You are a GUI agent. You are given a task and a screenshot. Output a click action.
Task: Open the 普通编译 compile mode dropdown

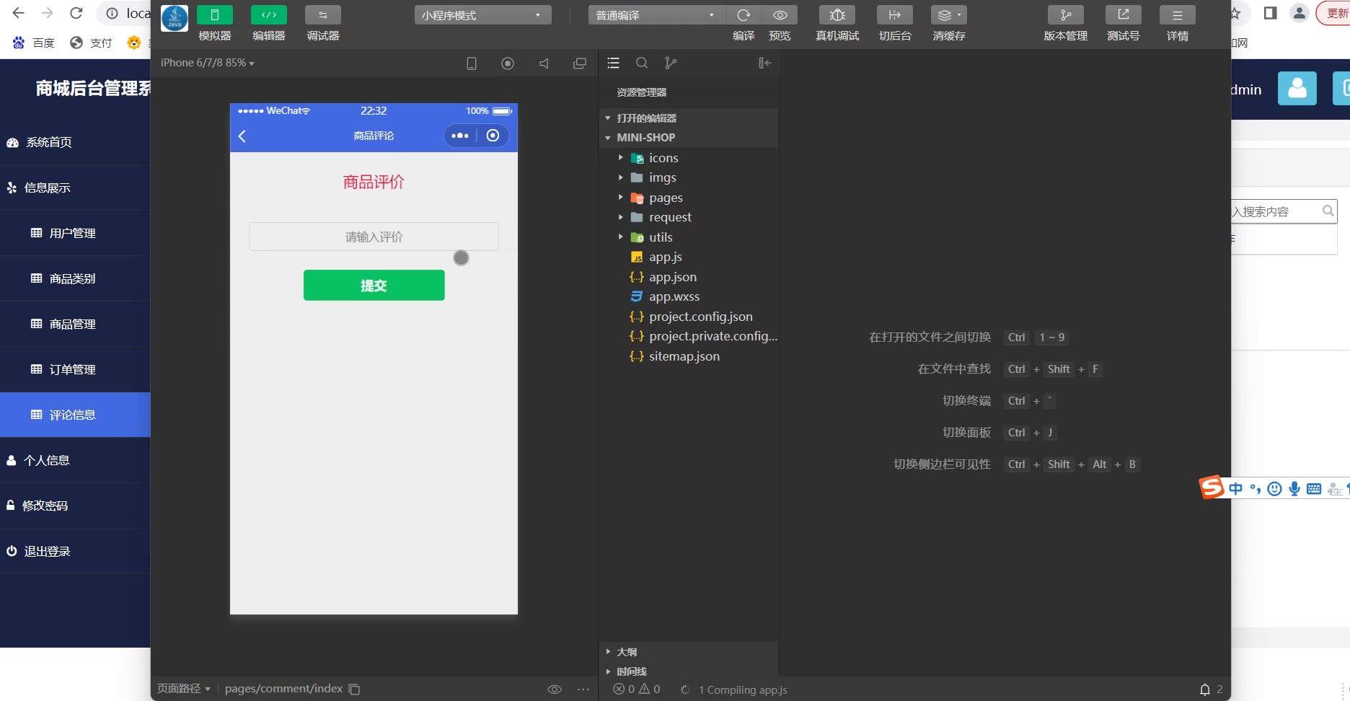pos(656,15)
